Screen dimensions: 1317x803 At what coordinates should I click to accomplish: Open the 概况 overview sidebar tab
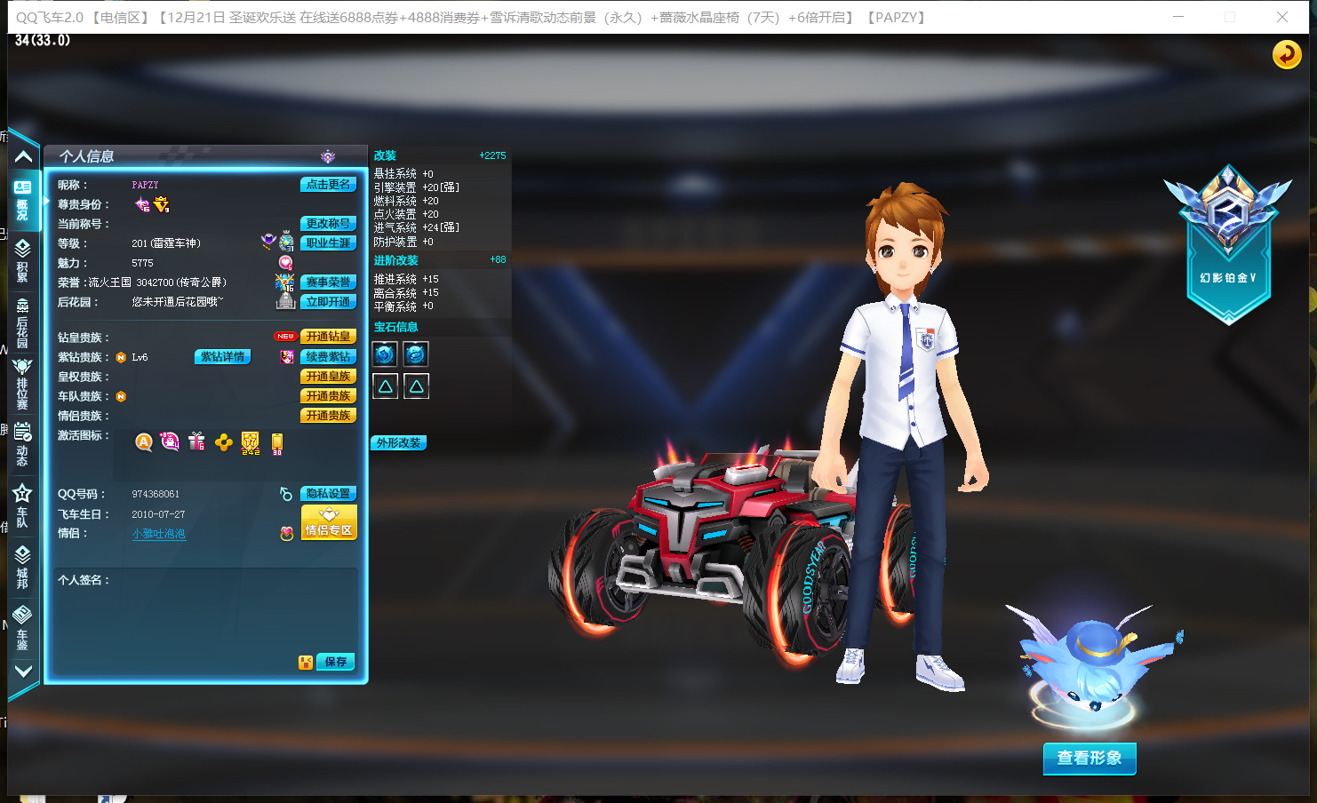22,200
